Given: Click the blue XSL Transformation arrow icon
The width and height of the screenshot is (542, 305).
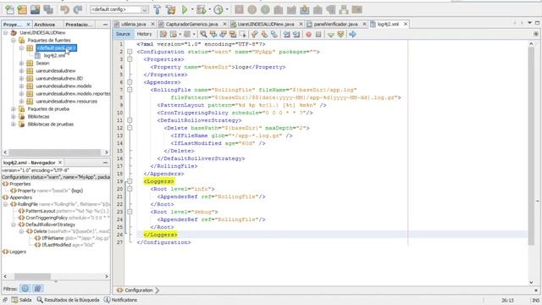Looking at the screenshot, I should [352, 34].
